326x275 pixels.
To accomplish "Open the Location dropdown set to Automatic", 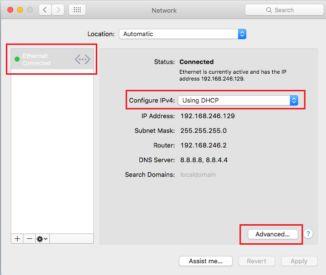I will coord(182,34).
